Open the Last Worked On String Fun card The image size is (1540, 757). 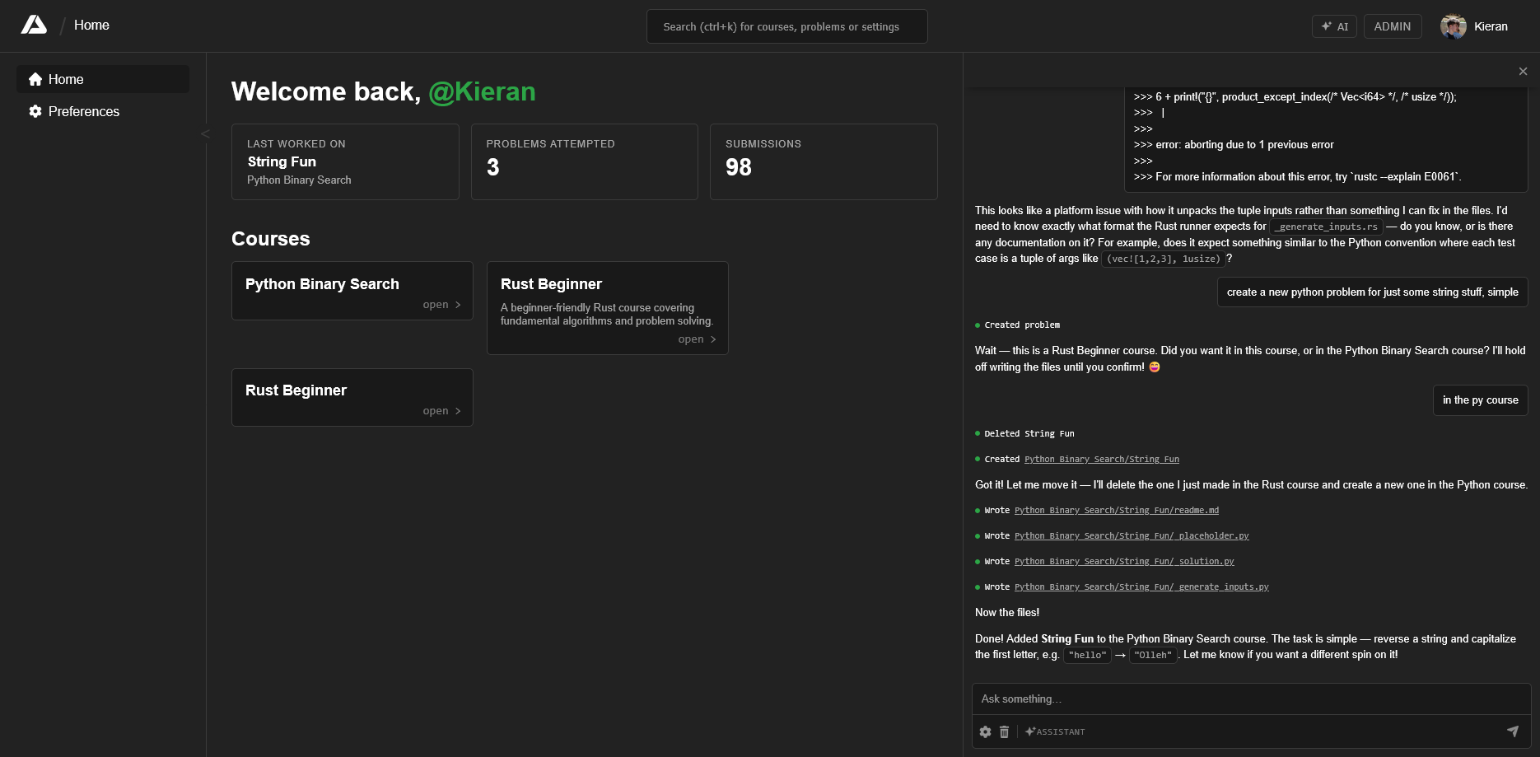click(x=345, y=161)
